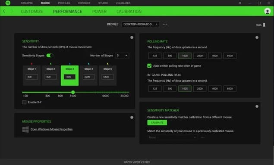Click Razer Viper V3 Pro device label
274x165 pixels.
tap(137, 162)
